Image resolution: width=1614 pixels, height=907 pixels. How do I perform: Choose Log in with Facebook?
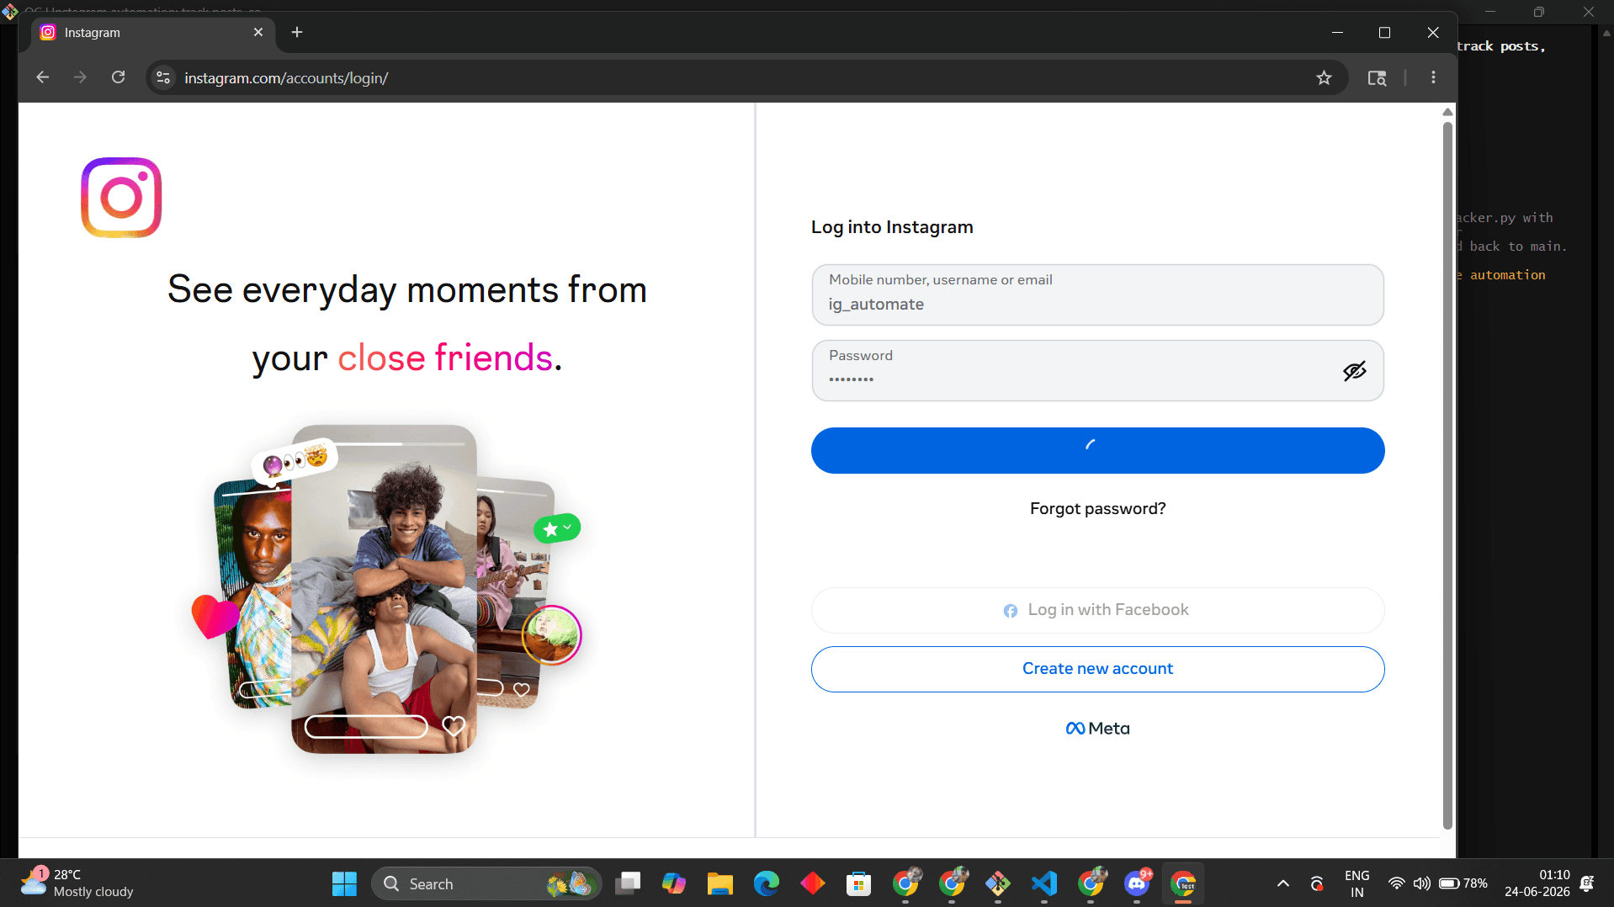1097,610
